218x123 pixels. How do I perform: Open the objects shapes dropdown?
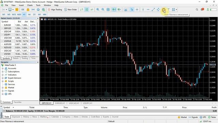(x=176, y=10)
